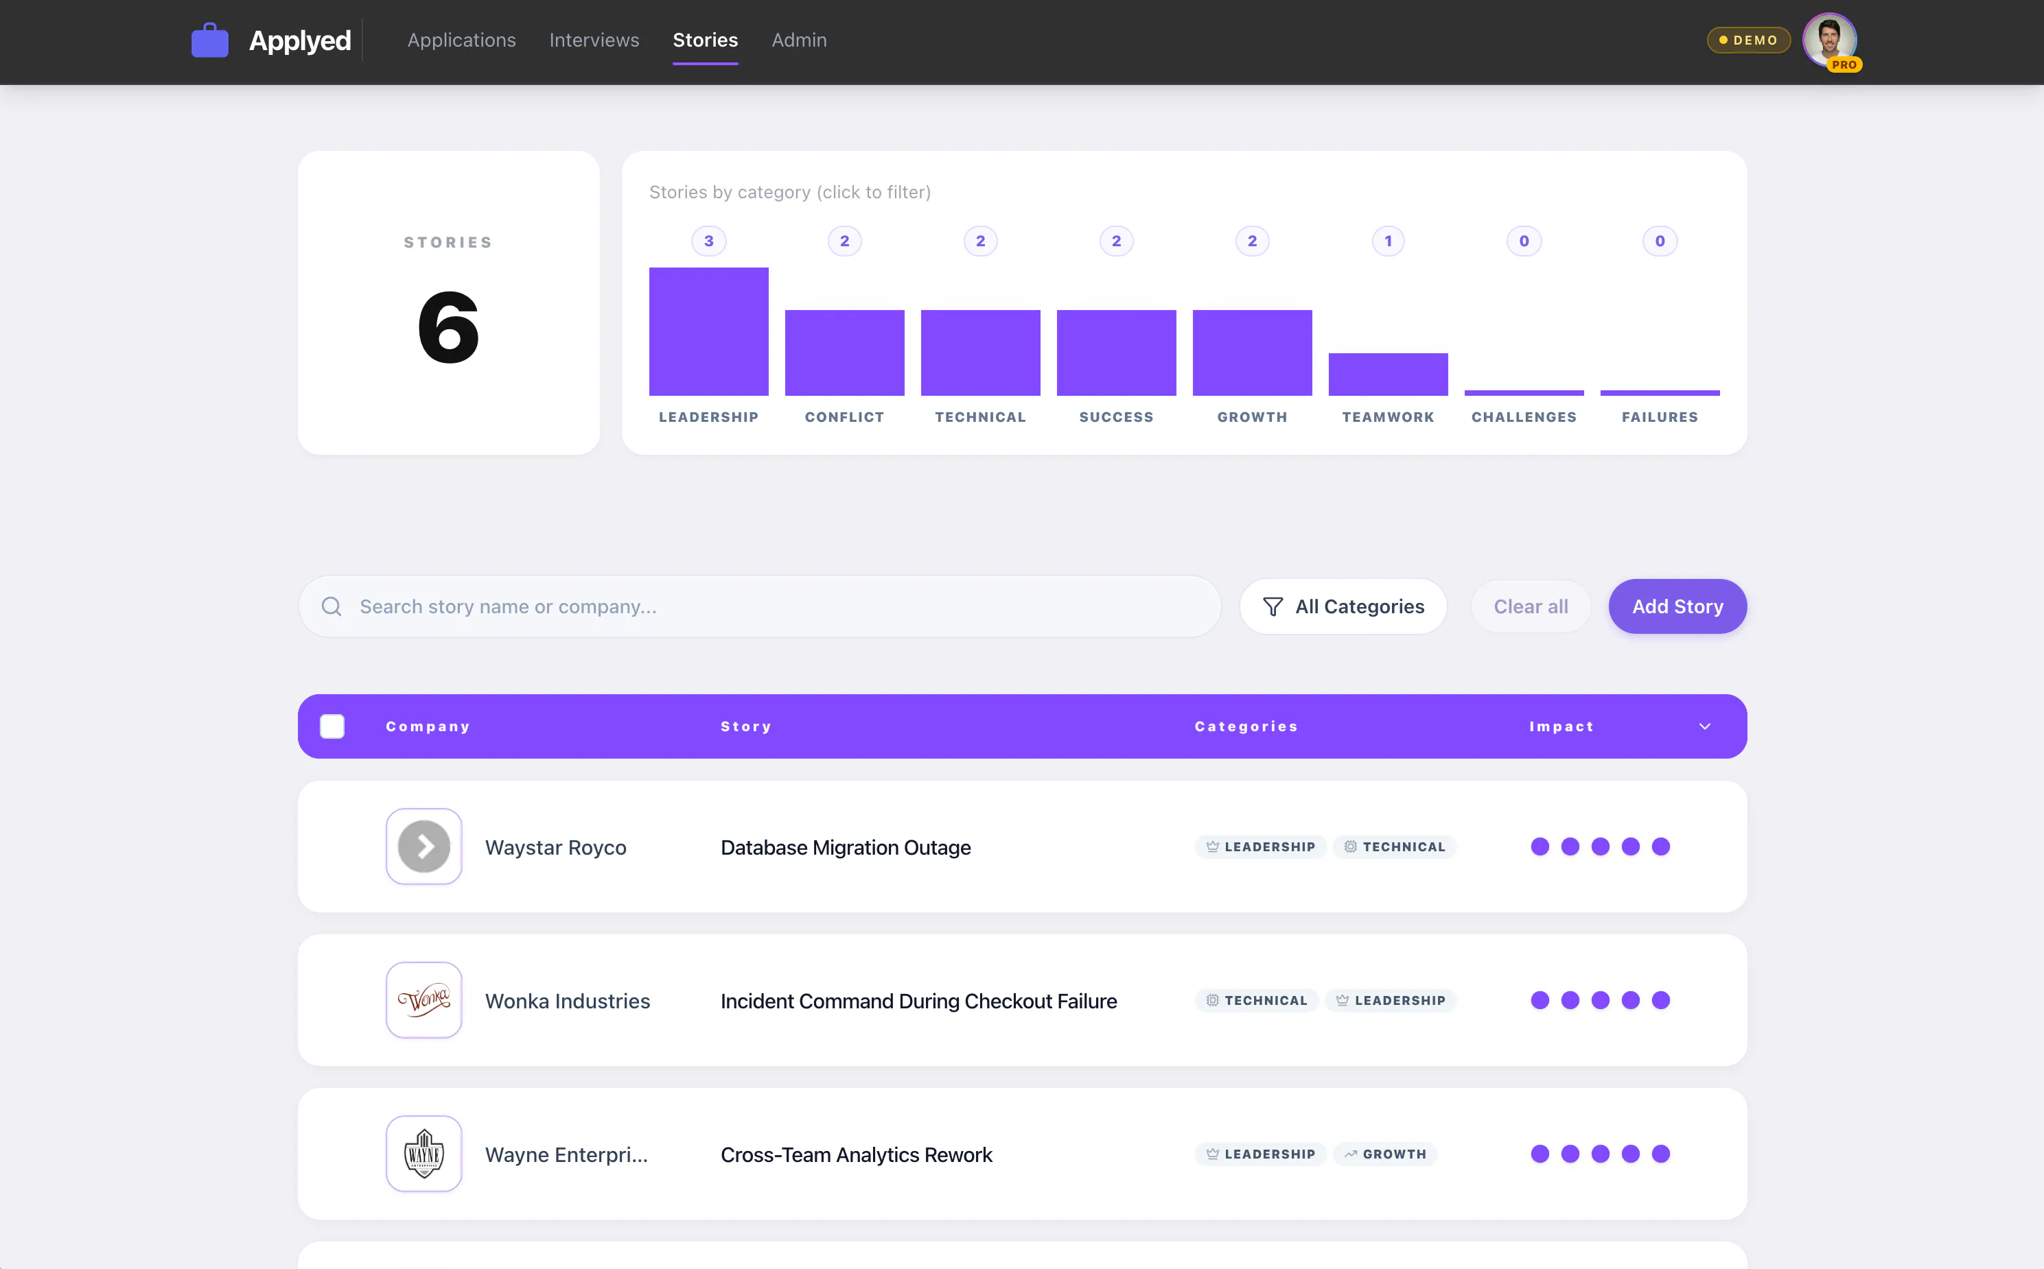Click the impact rating on Wonka Industries row
Image resolution: width=2044 pixels, height=1269 pixels.
(1601, 999)
